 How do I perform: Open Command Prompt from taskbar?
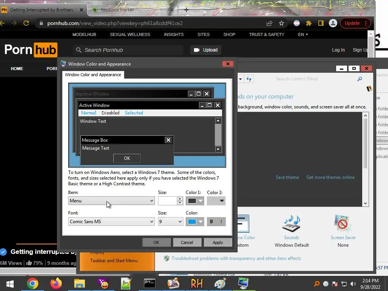pyautogui.click(x=150, y=283)
